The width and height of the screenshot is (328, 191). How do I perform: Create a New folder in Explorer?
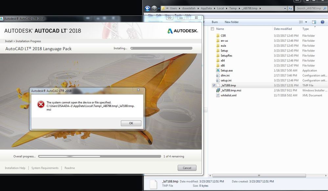click(231, 22)
